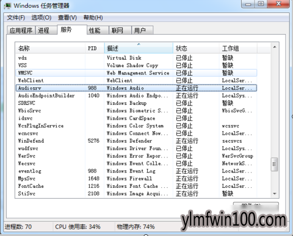
Task: Click PID 1216 cell
Action: pos(93,186)
